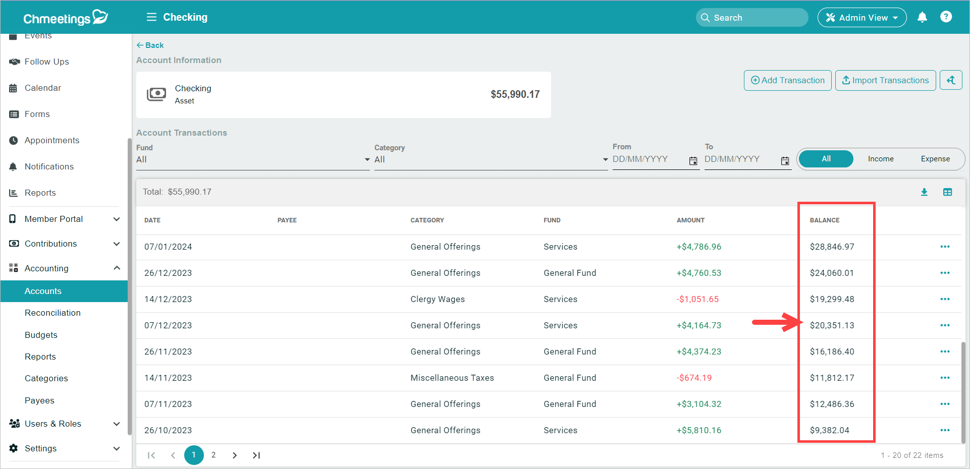Open the From date calendar icon
The image size is (970, 469).
pyautogui.click(x=693, y=161)
